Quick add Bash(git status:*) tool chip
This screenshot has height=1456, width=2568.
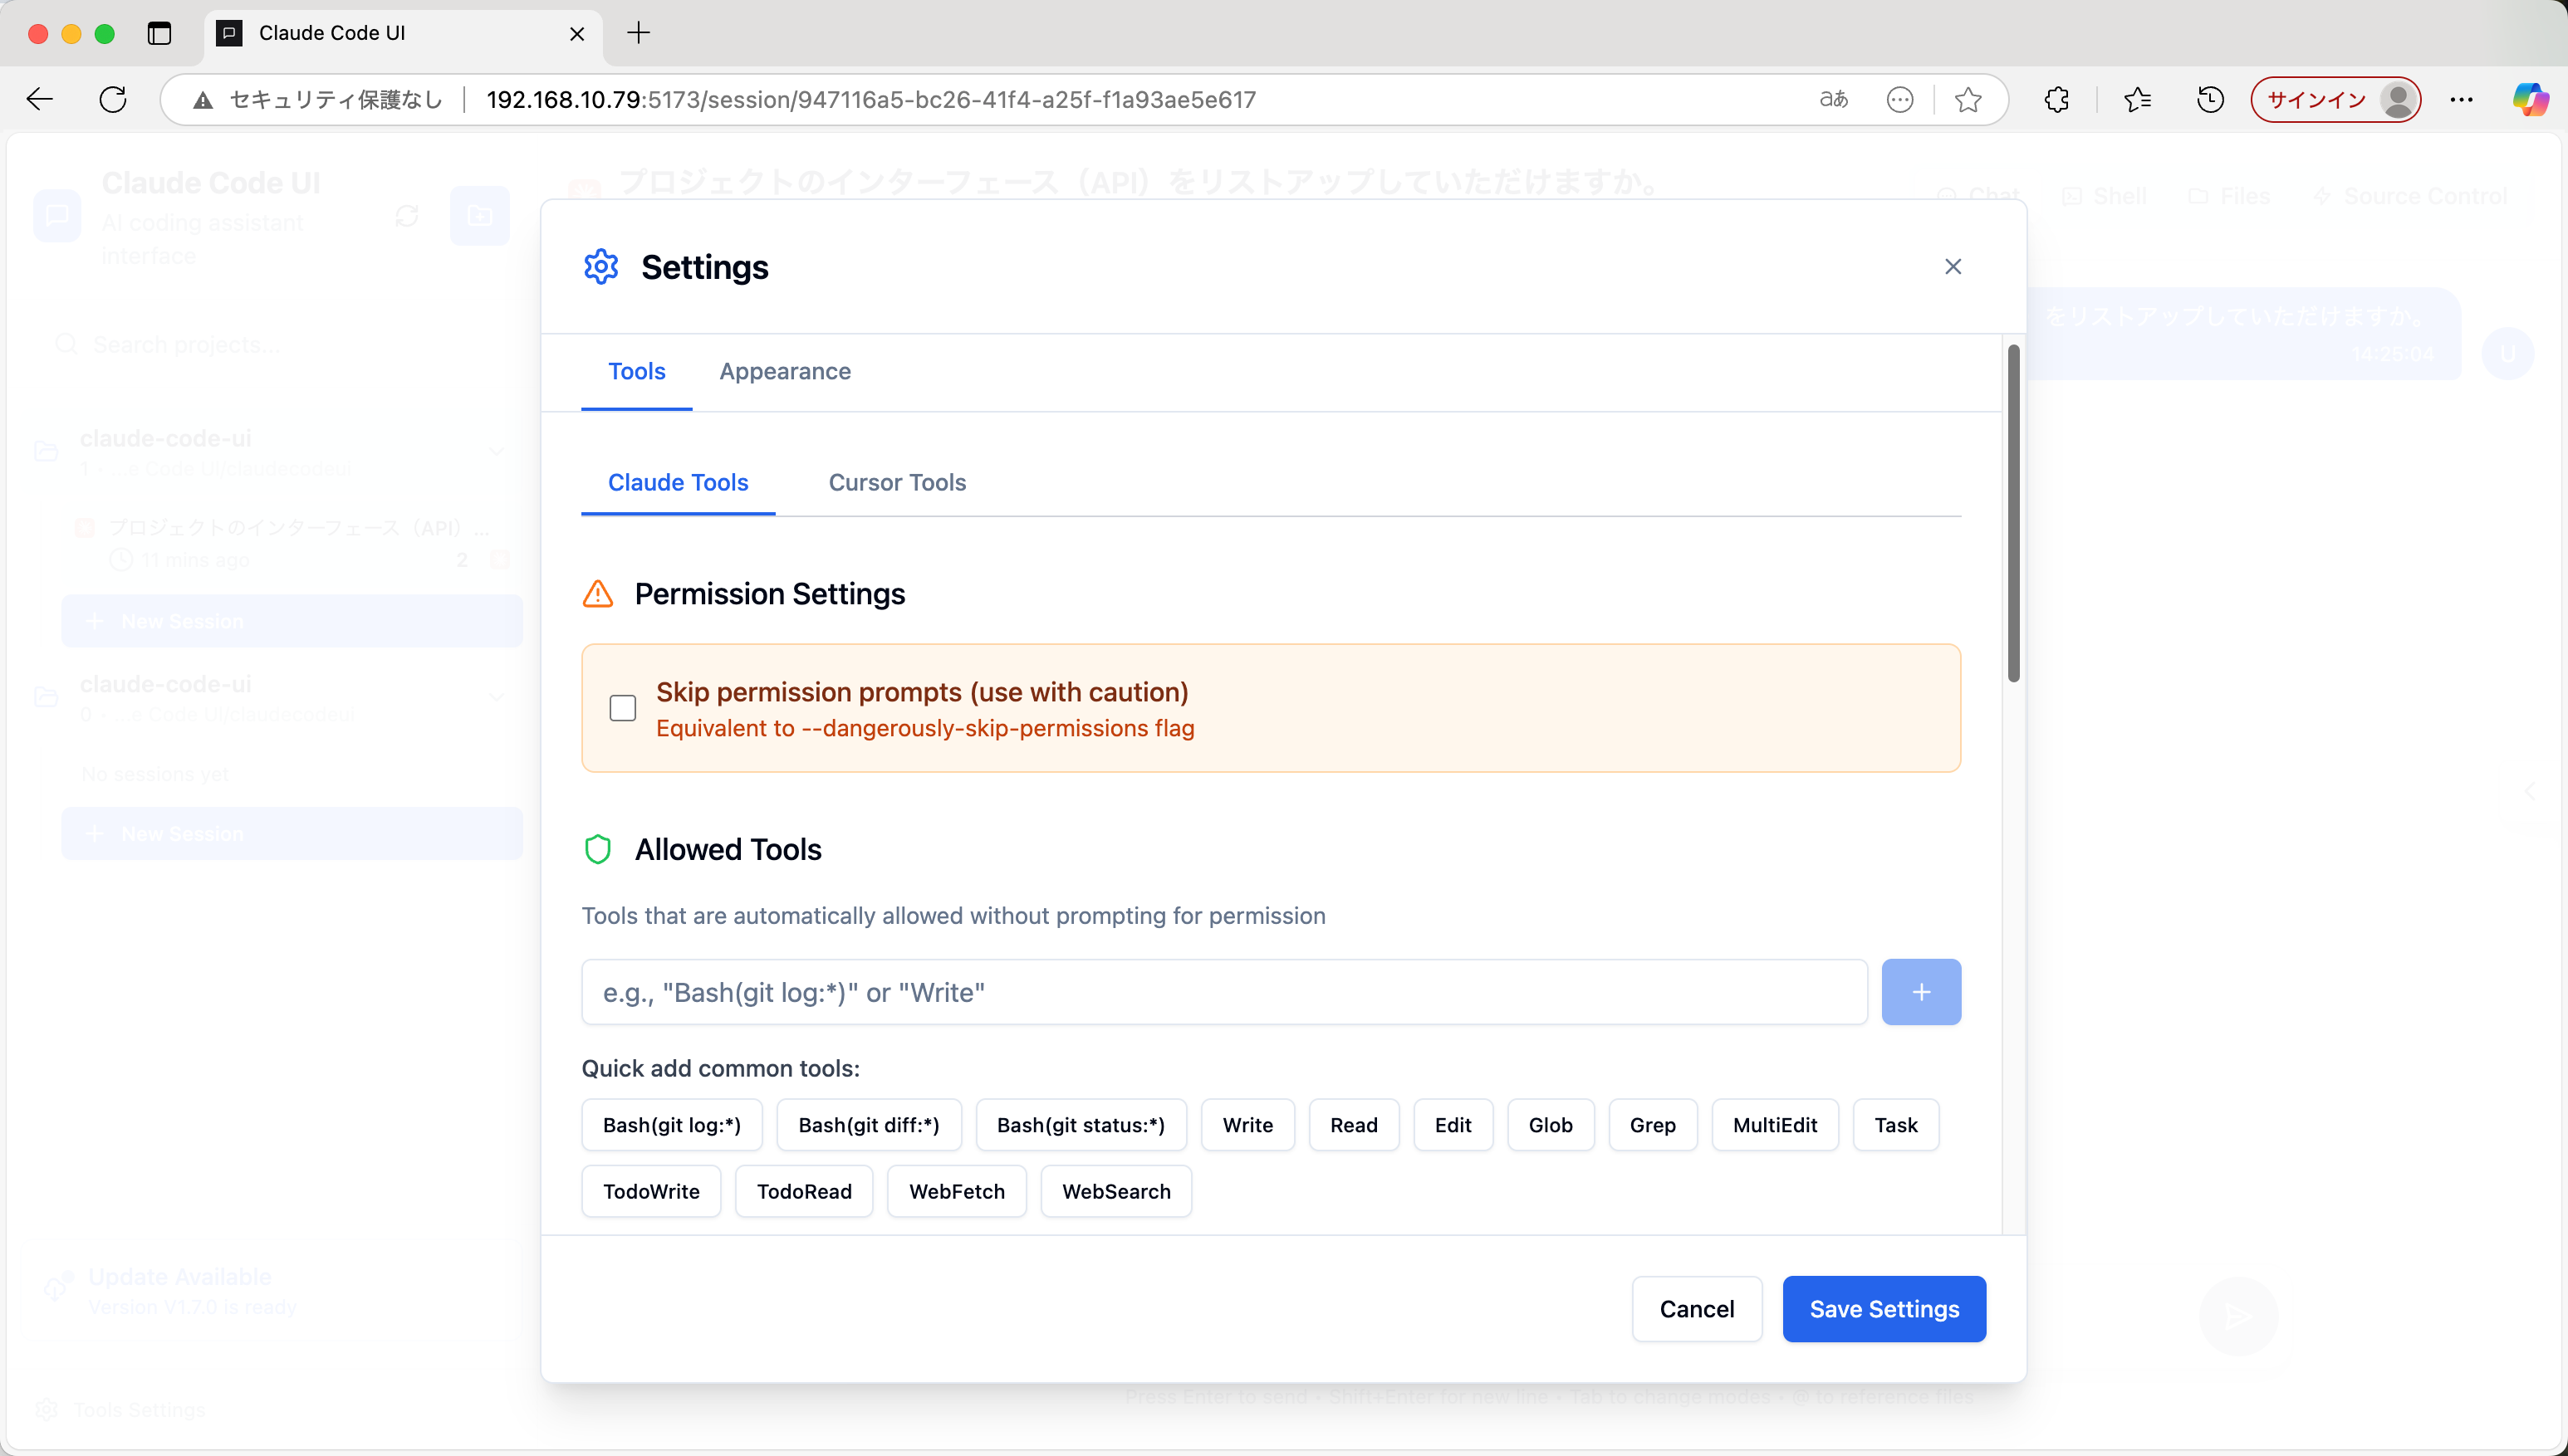(1081, 1125)
